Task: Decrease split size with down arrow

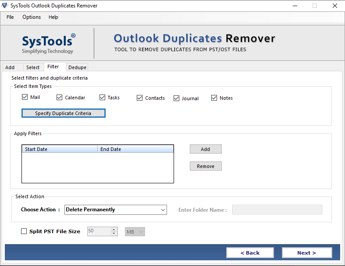Action: (114, 234)
